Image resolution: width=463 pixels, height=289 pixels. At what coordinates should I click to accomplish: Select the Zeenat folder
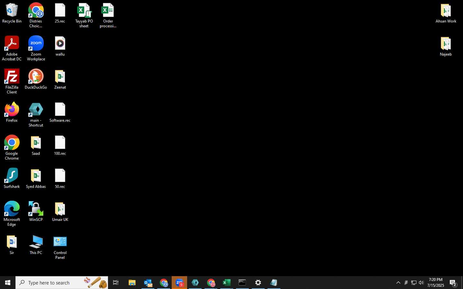click(x=60, y=79)
